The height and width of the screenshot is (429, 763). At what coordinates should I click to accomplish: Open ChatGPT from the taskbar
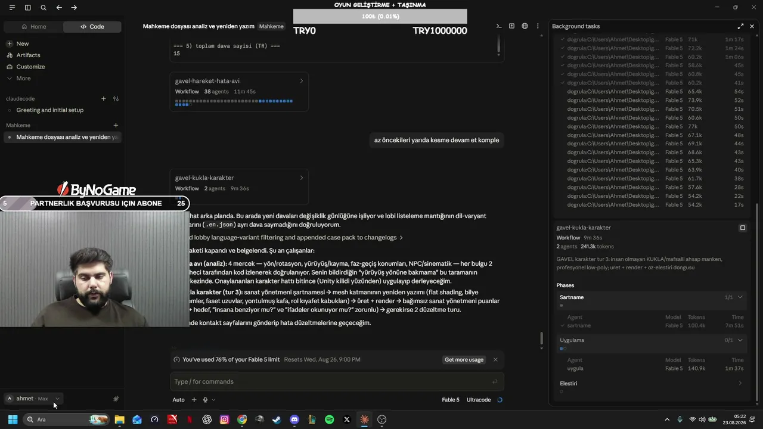click(207, 419)
